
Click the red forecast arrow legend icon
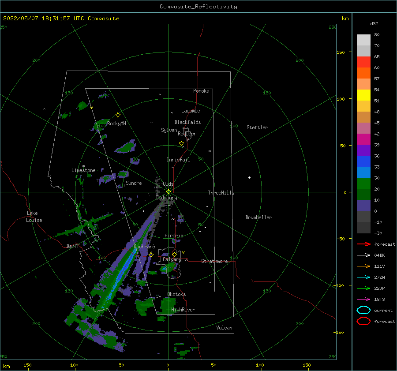[363, 244]
